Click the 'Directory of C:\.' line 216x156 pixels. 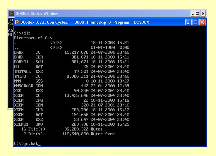click(34, 38)
